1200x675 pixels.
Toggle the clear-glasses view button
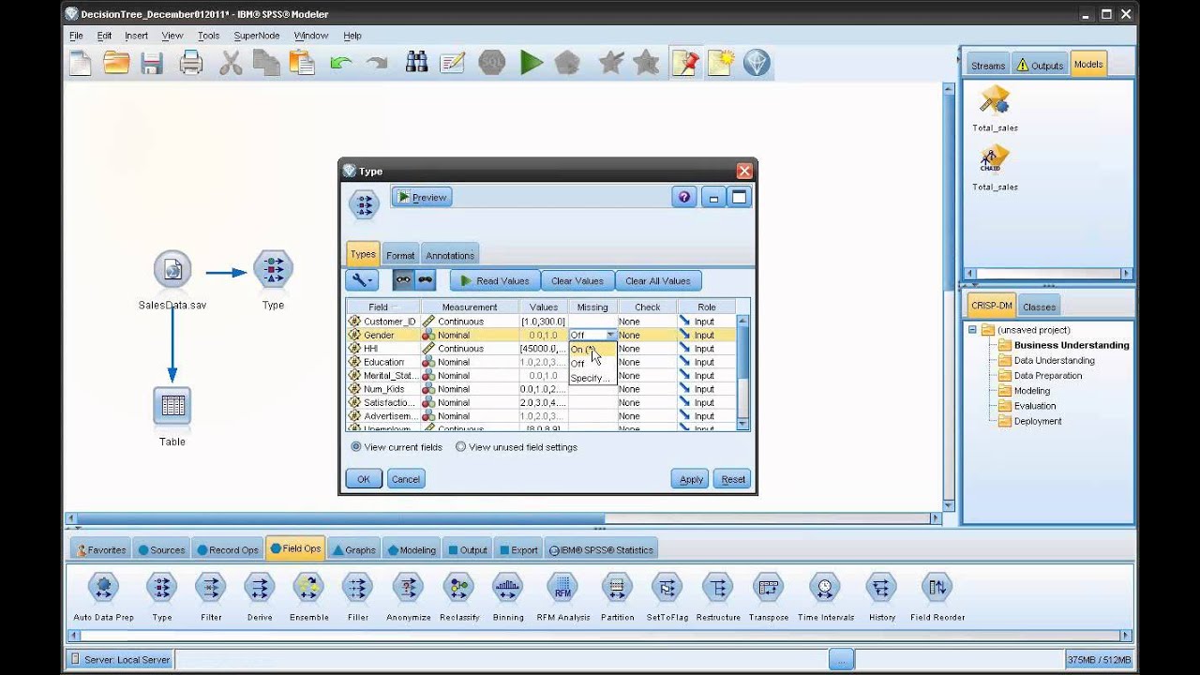tap(404, 280)
